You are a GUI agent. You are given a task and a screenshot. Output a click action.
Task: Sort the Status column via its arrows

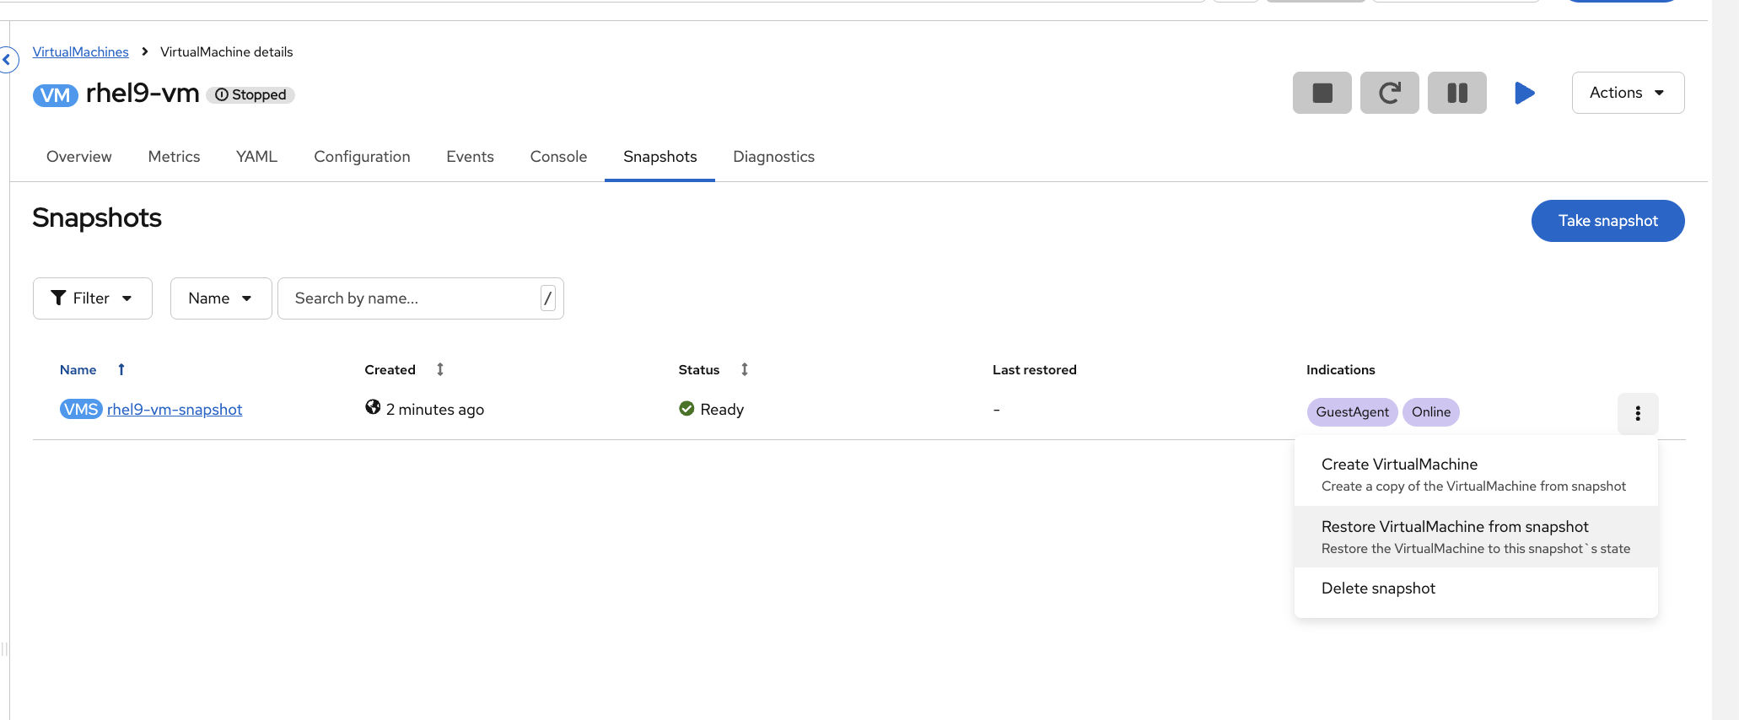[745, 369]
